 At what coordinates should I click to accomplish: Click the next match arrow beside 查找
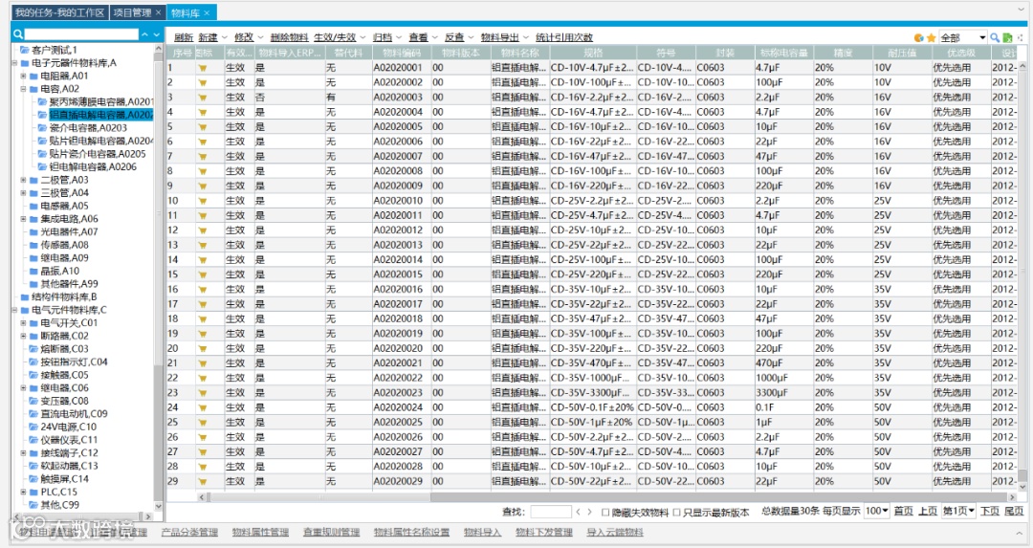(x=589, y=512)
